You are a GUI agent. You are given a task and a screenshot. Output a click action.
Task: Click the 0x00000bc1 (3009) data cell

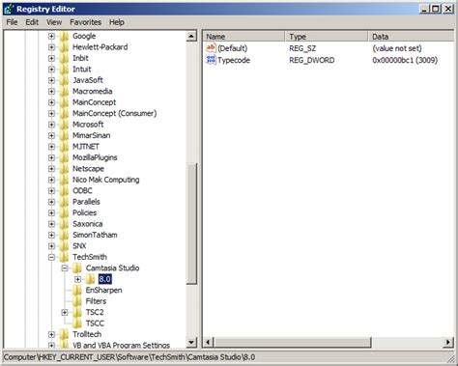click(405, 60)
